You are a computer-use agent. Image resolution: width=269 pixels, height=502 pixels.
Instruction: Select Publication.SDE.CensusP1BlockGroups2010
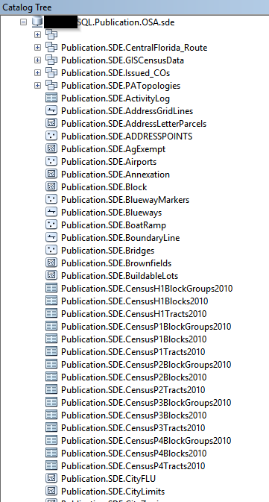[146, 327]
